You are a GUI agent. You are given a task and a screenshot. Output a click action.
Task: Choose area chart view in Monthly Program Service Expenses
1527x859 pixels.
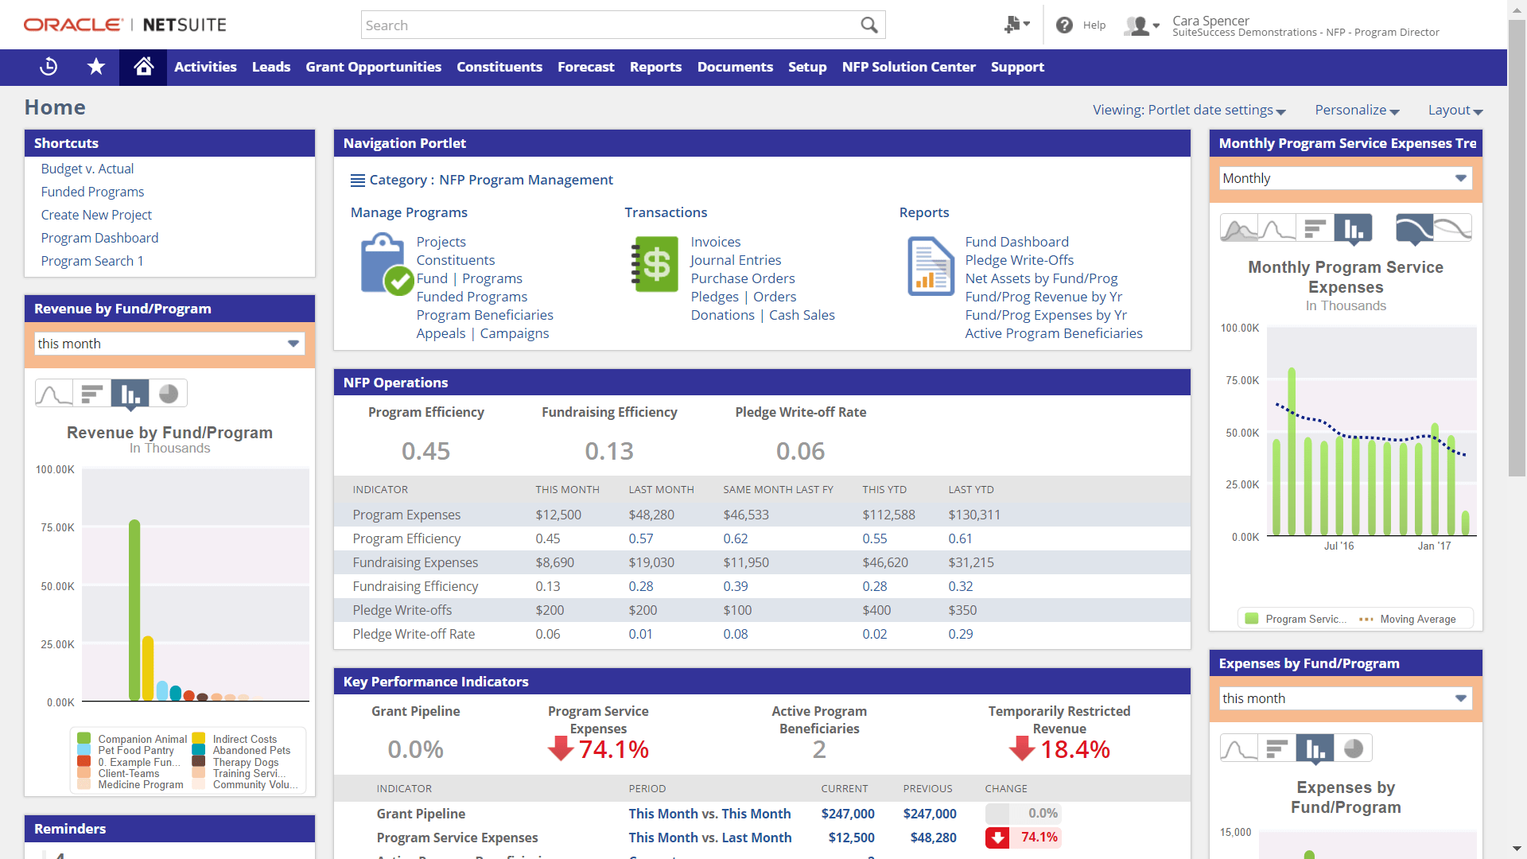pos(1240,229)
